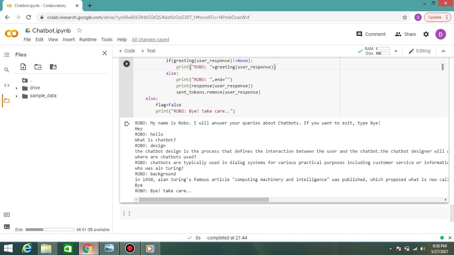Mount Google Drive icon
The width and height of the screenshot is (454, 255).
point(53,67)
